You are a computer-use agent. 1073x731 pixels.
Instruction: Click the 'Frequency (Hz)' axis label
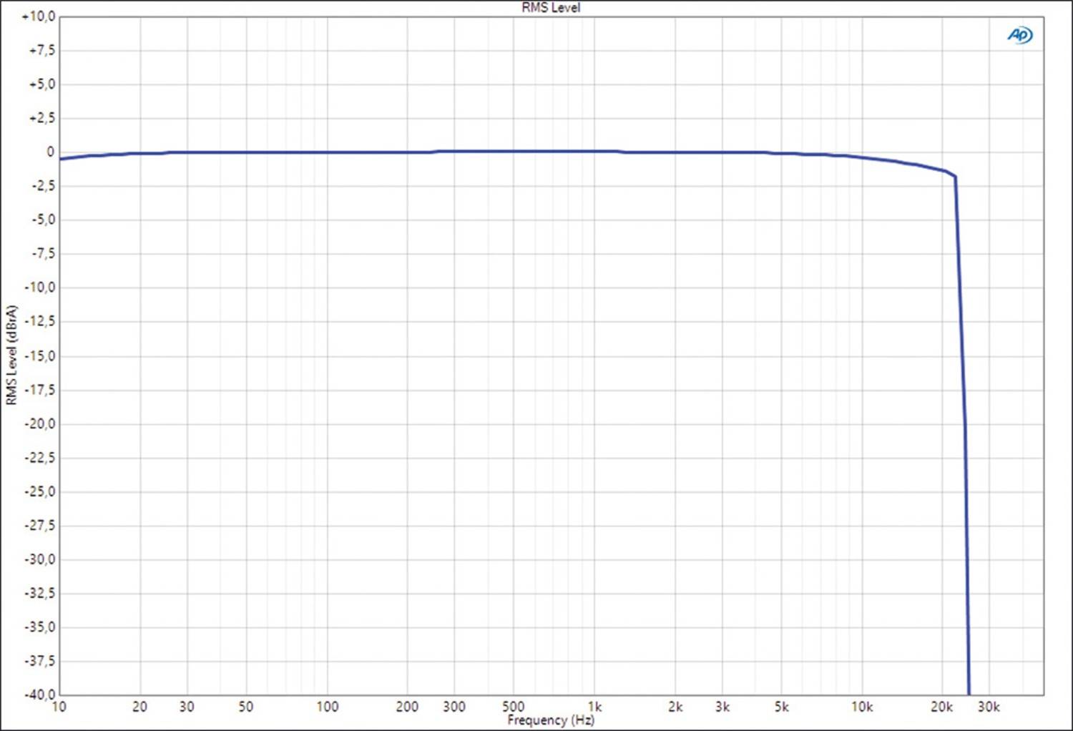[551, 720]
